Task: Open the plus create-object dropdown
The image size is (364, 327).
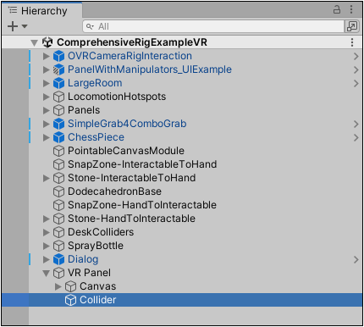Action: click(x=17, y=26)
